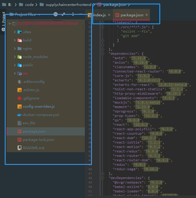Click line number 46 in gutter
Image resolution: width=196 pixels, height=198 pixels.
[90, 169]
